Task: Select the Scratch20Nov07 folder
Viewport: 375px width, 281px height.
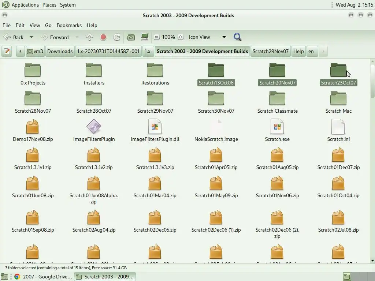Action: click(x=277, y=74)
